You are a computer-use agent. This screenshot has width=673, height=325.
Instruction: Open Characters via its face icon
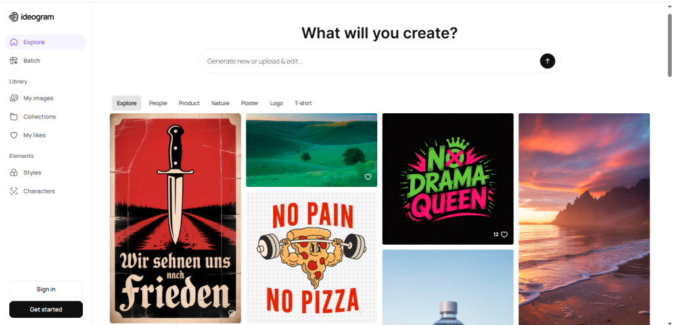[x=14, y=191]
